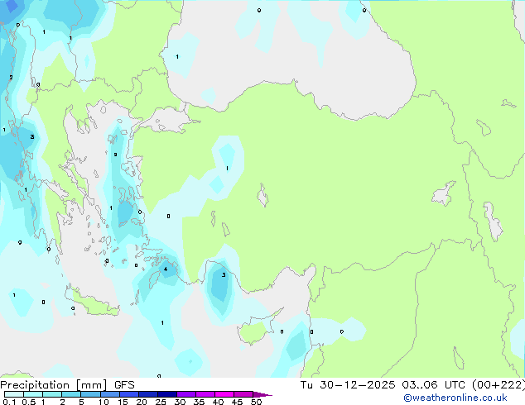
Task: Click the '4' precipitation value on the map
Action: (x=166, y=269)
